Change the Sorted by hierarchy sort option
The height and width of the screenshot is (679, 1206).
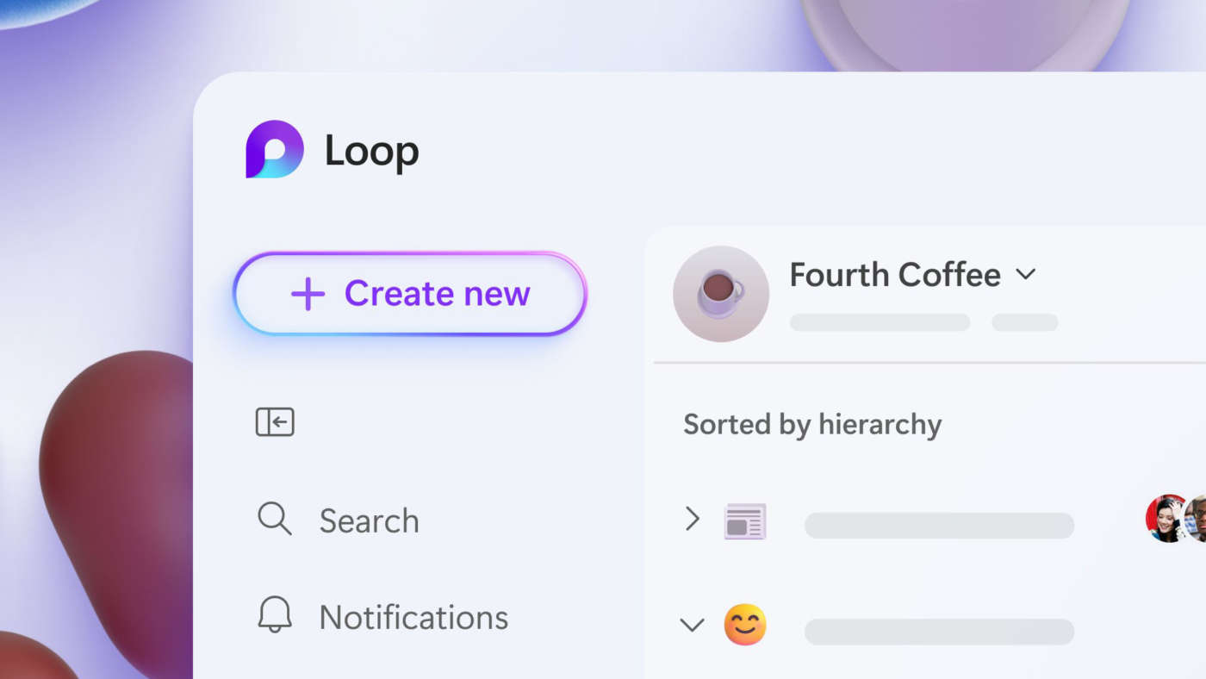pos(812,424)
